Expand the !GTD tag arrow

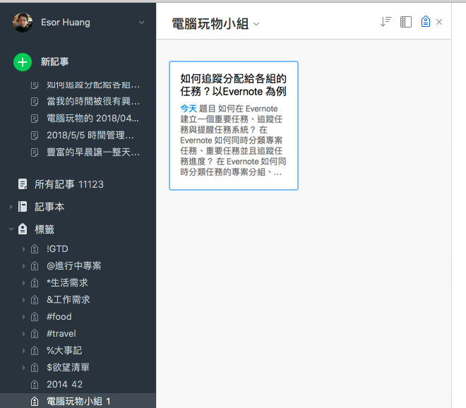[x=23, y=249]
